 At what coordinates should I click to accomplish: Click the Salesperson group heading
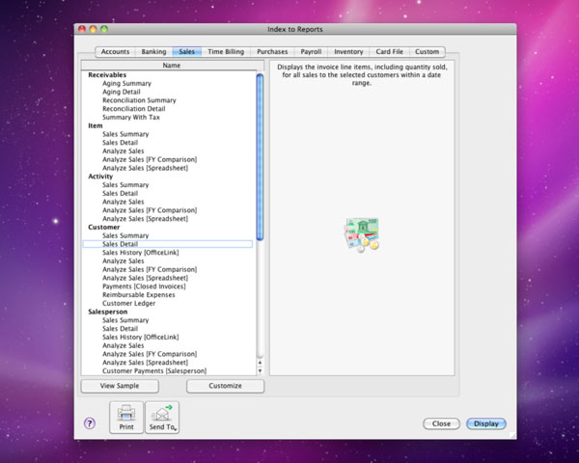pos(107,312)
